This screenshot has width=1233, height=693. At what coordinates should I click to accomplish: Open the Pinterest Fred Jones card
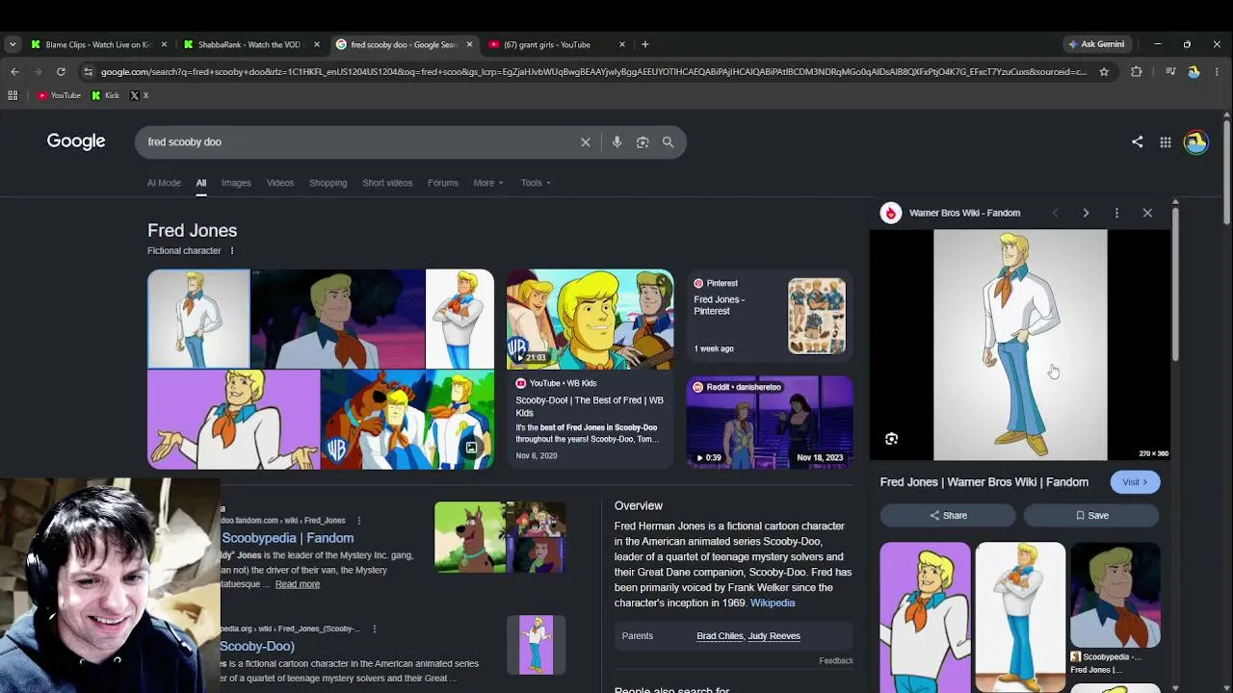770,316
